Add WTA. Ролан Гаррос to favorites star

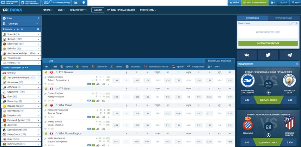click(x=57, y=133)
